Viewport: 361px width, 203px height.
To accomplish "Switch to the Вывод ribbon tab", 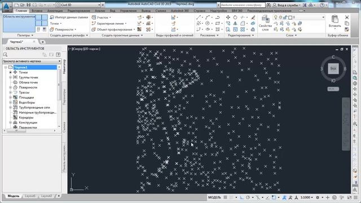I will (x=146, y=11).
